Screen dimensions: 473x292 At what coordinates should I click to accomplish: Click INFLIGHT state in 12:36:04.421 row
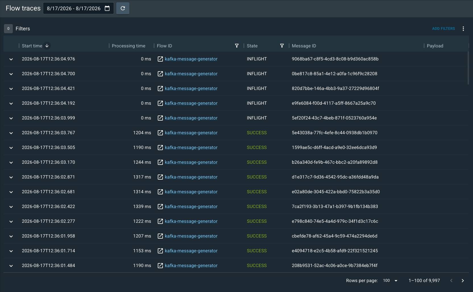[257, 89]
